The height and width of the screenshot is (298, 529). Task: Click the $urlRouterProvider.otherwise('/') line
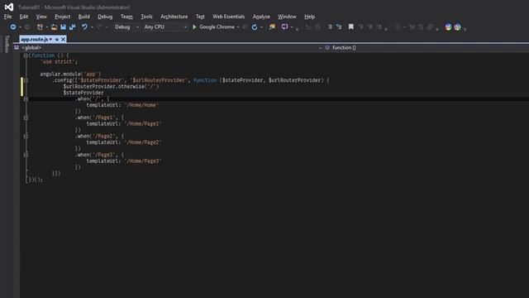point(111,86)
